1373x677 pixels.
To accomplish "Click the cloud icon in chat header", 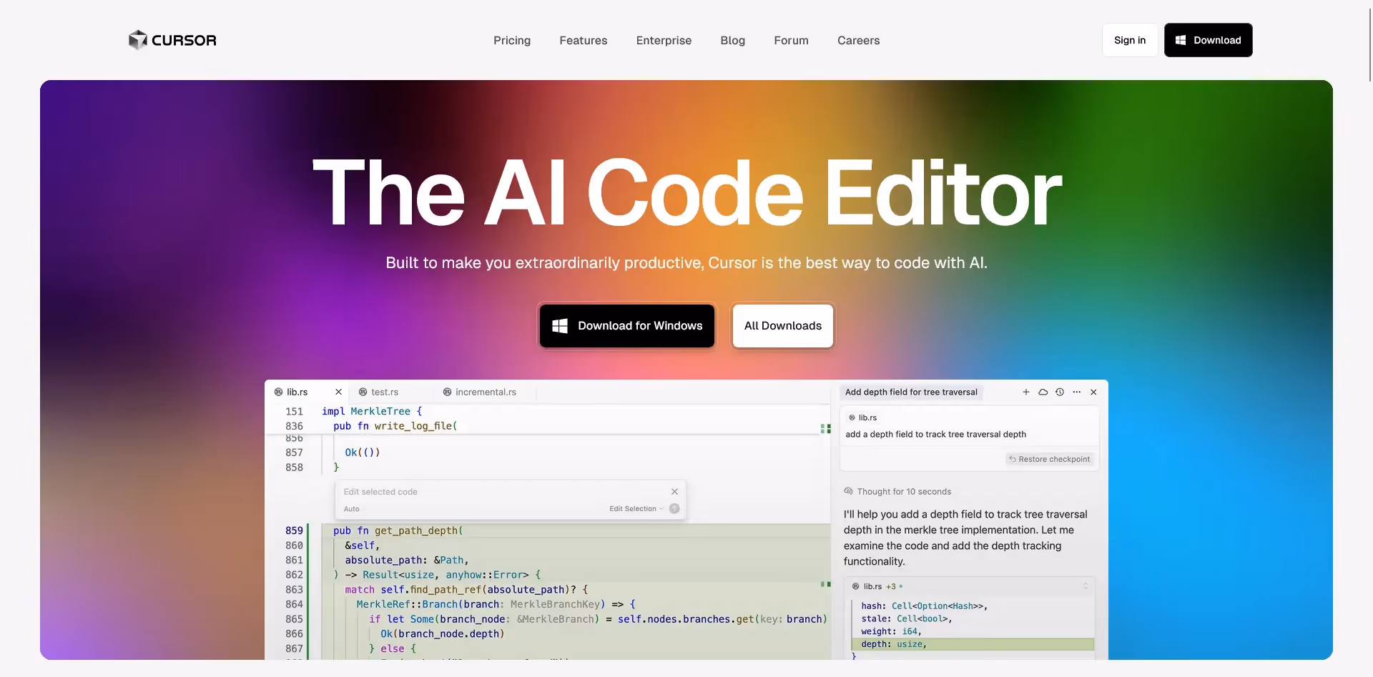I will pos(1043,392).
